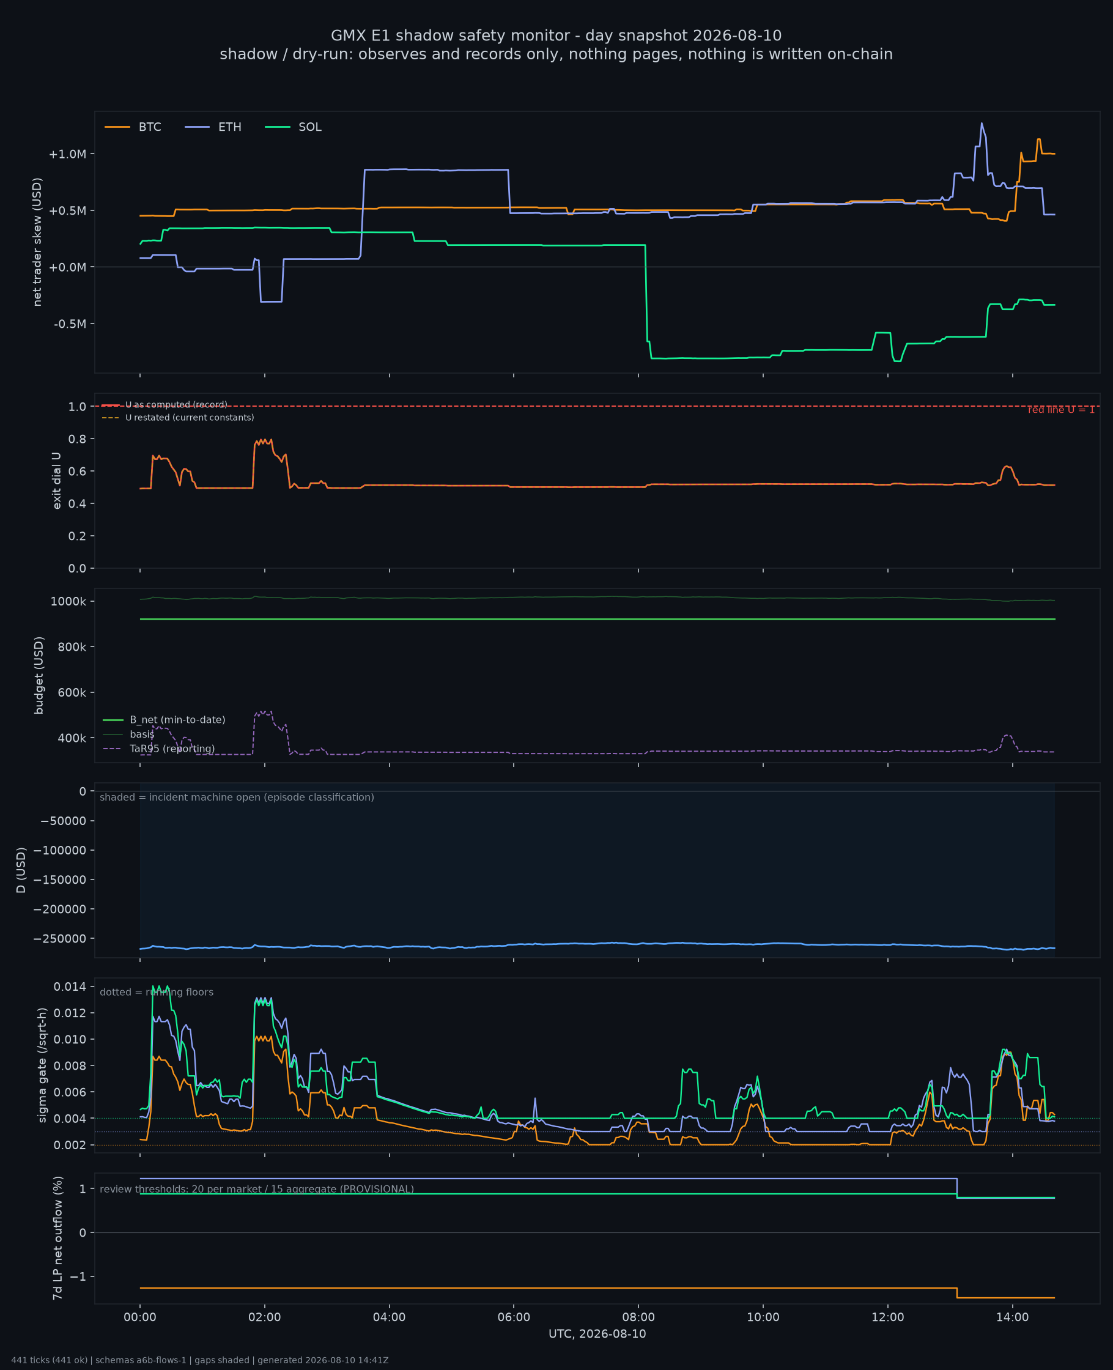Click the "0.002" sigma gate tick
The image size is (1113, 1370).
pos(70,1146)
